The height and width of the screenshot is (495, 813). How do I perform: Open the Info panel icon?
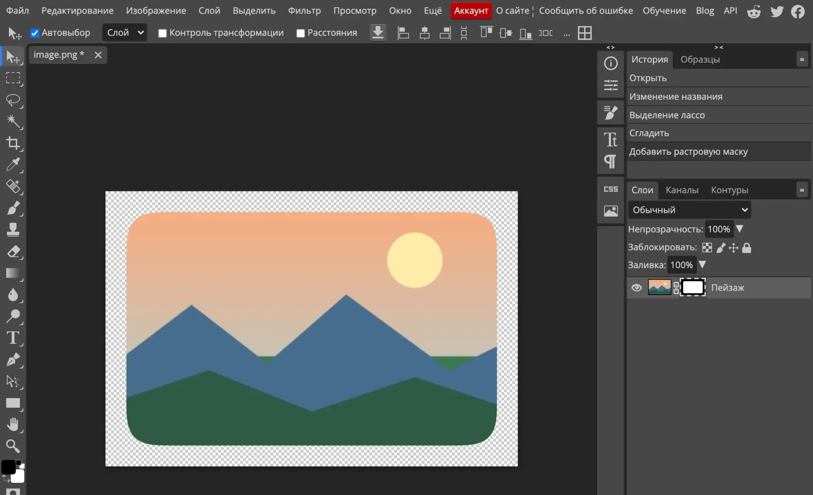pyautogui.click(x=611, y=64)
